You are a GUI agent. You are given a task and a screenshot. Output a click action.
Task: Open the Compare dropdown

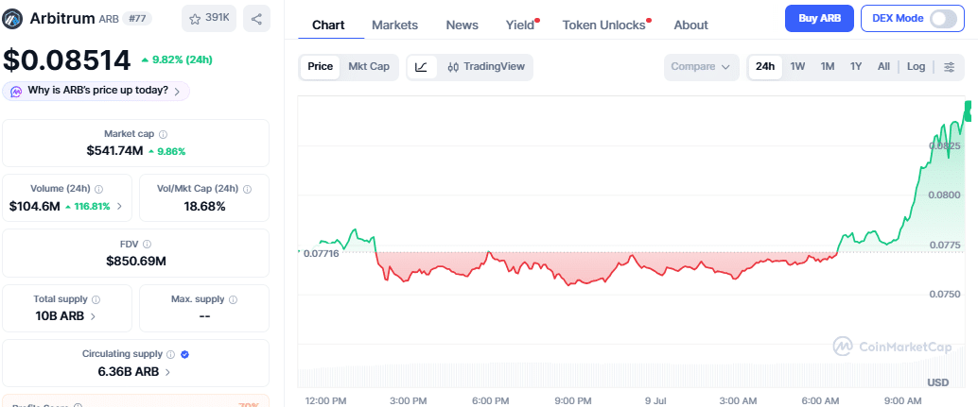click(x=701, y=67)
